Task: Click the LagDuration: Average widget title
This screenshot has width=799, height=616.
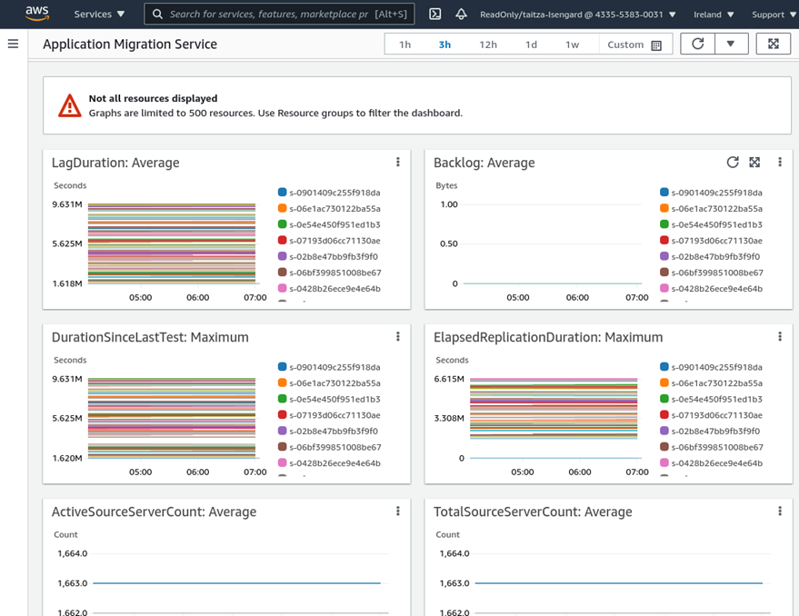Action: coord(115,163)
